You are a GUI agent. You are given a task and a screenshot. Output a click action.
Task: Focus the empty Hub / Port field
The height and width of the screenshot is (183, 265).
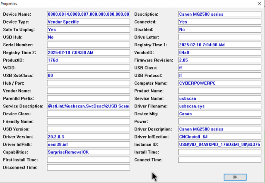88,83
